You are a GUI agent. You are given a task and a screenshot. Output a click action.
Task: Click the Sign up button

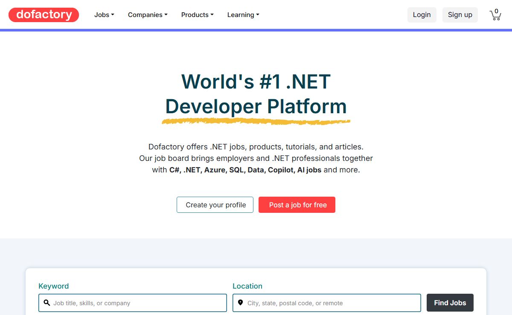[x=460, y=14]
